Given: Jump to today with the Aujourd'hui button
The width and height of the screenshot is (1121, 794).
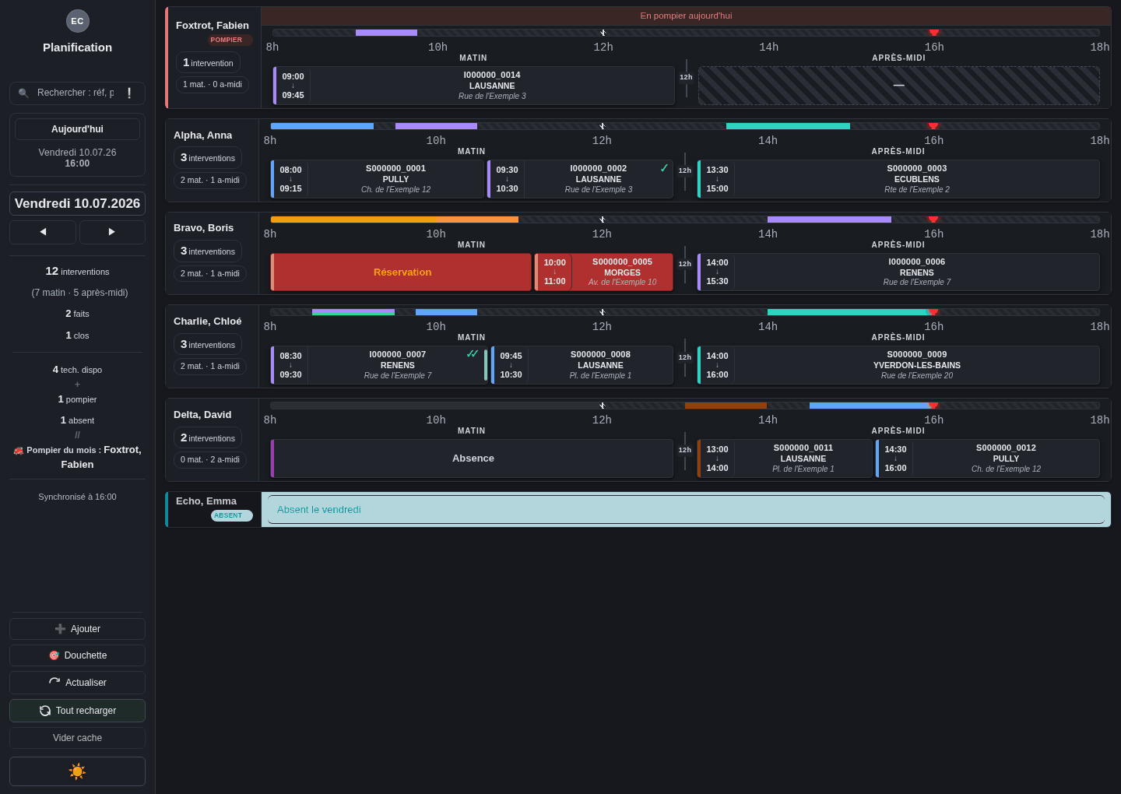Looking at the screenshot, I should [x=77, y=129].
